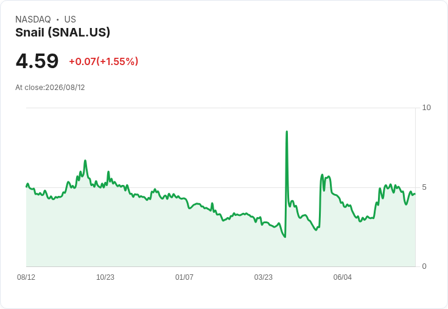
Task: Click the double-top peak after the big spike
Action: 322,175
